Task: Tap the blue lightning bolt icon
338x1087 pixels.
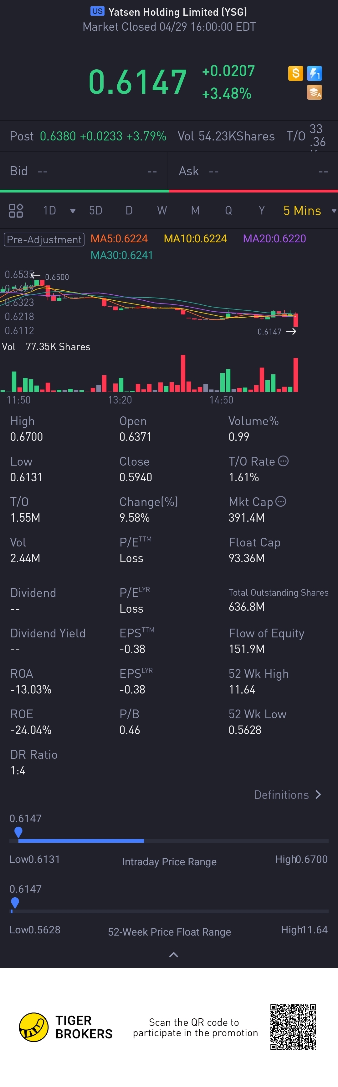Action: 315,73
